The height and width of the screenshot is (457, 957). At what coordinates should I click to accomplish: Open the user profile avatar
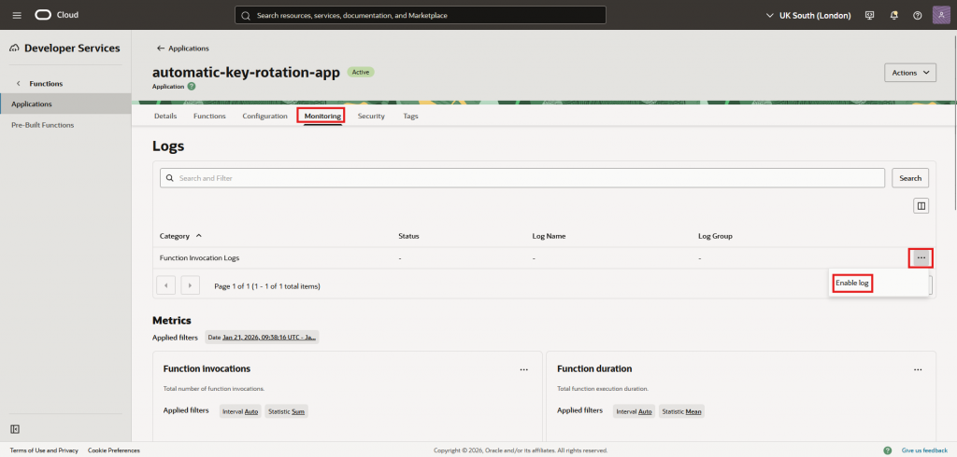pos(941,15)
